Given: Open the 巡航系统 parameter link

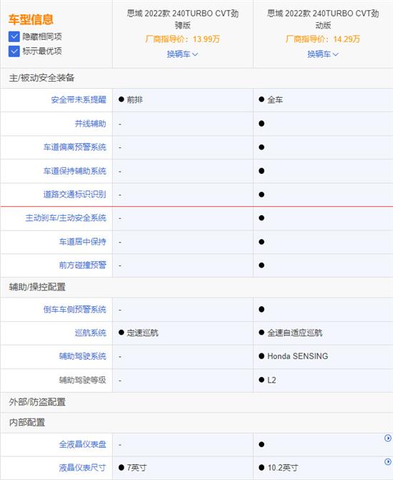Looking at the screenshot, I should (x=91, y=333).
